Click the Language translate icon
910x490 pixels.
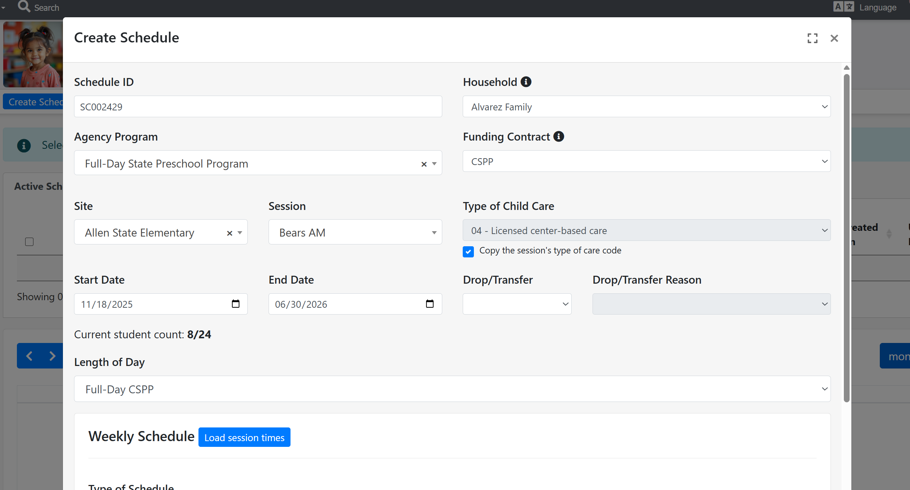[843, 7]
